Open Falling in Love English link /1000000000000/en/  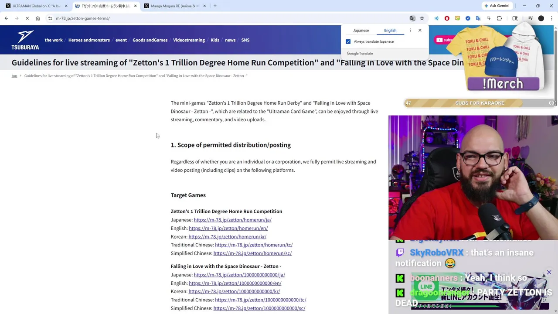[235, 283]
